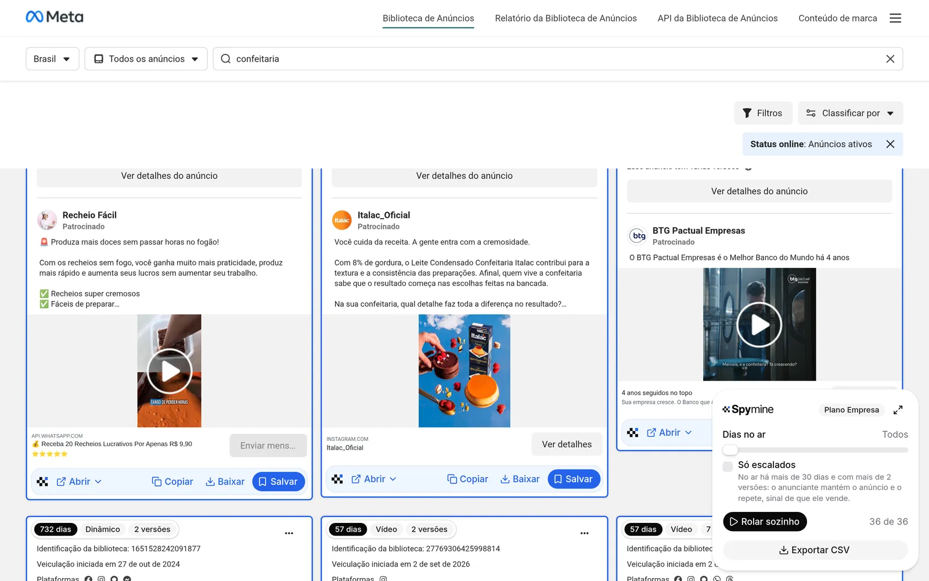Export results with Exportar CSV
The height and width of the screenshot is (581, 929).
coord(815,550)
